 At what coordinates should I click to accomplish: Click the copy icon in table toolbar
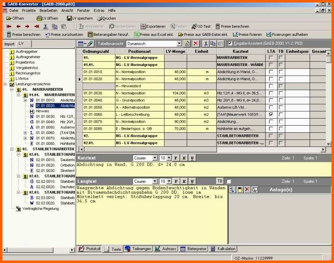[x=213, y=44]
